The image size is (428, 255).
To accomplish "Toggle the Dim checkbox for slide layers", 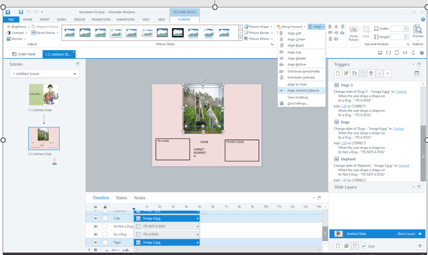I will point(364,246).
